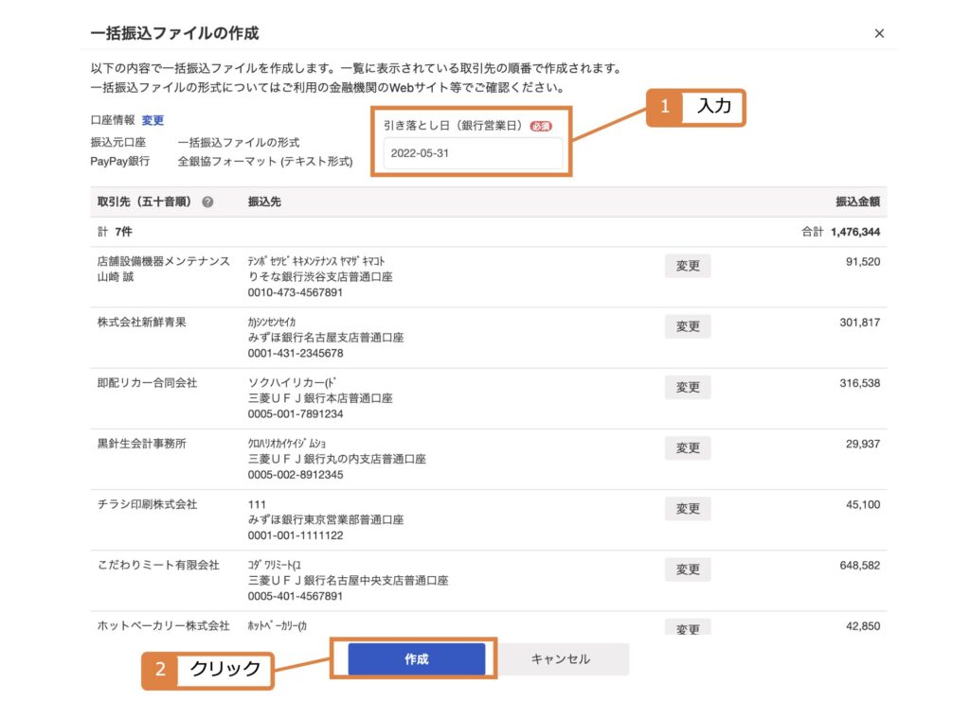Click 全銀協フォーマット (テキスト形式) format text
Screen dimensions: 970x718
click(x=265, y=161)
